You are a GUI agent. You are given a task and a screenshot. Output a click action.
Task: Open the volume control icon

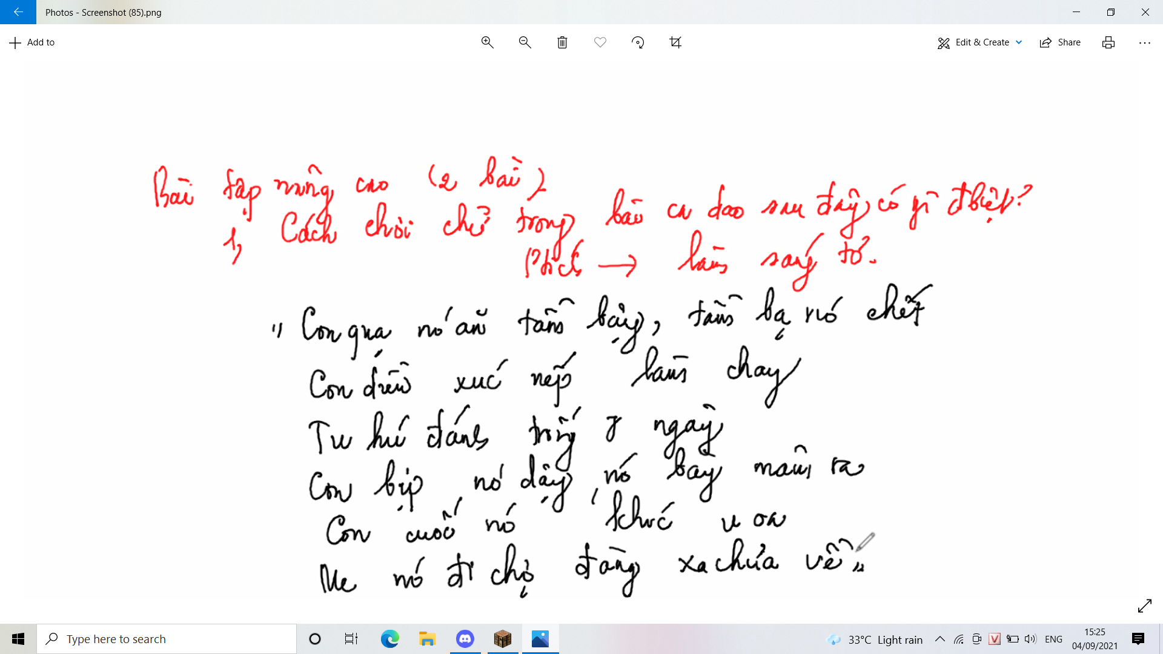1030,639
